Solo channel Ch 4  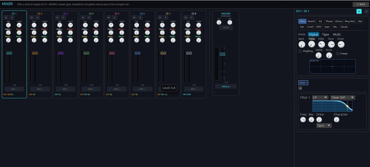pos(89,18)
